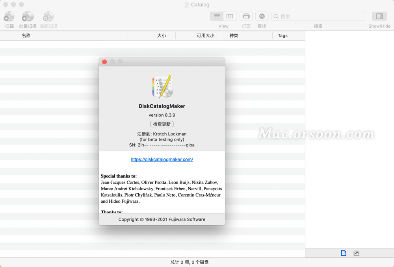The width and height of the screenshot is (394, 267).
Task: Open the 打印 print dialog
Action: click(x=246, y=16)
